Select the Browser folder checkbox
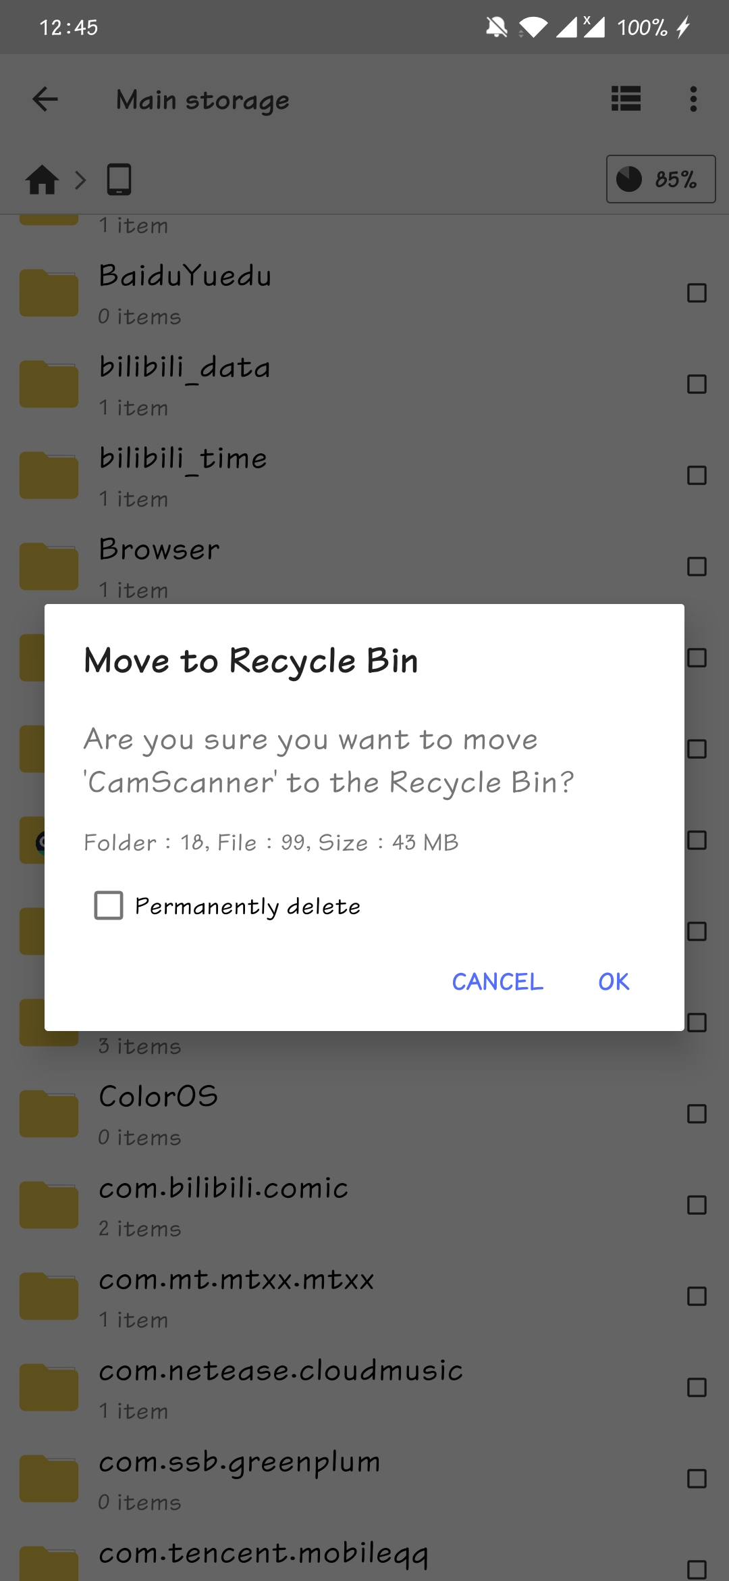The width and height of the screenshot is (729, 1581). [x=697, y=567]
